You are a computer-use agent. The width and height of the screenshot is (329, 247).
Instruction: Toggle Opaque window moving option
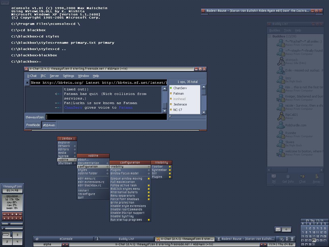click(130, 178)
